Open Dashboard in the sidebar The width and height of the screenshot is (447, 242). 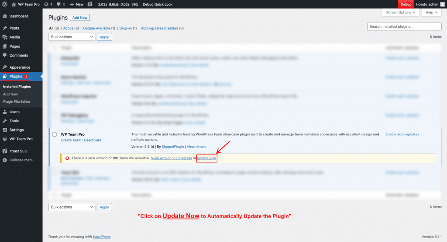tap(19, 16)
